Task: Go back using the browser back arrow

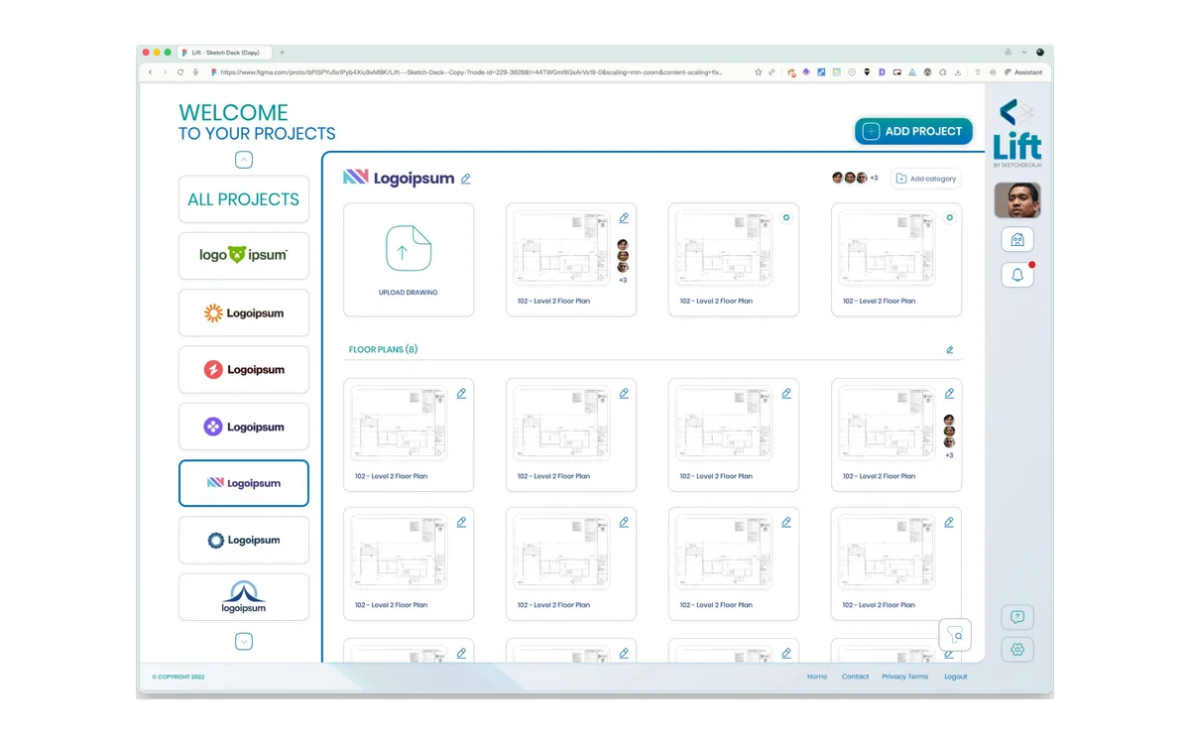Action: tap(151, 72)
